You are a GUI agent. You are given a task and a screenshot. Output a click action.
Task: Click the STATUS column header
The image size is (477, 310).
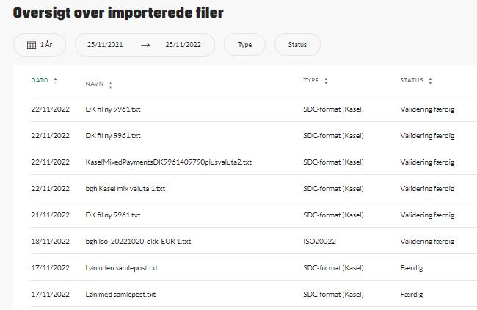point(412,80)
